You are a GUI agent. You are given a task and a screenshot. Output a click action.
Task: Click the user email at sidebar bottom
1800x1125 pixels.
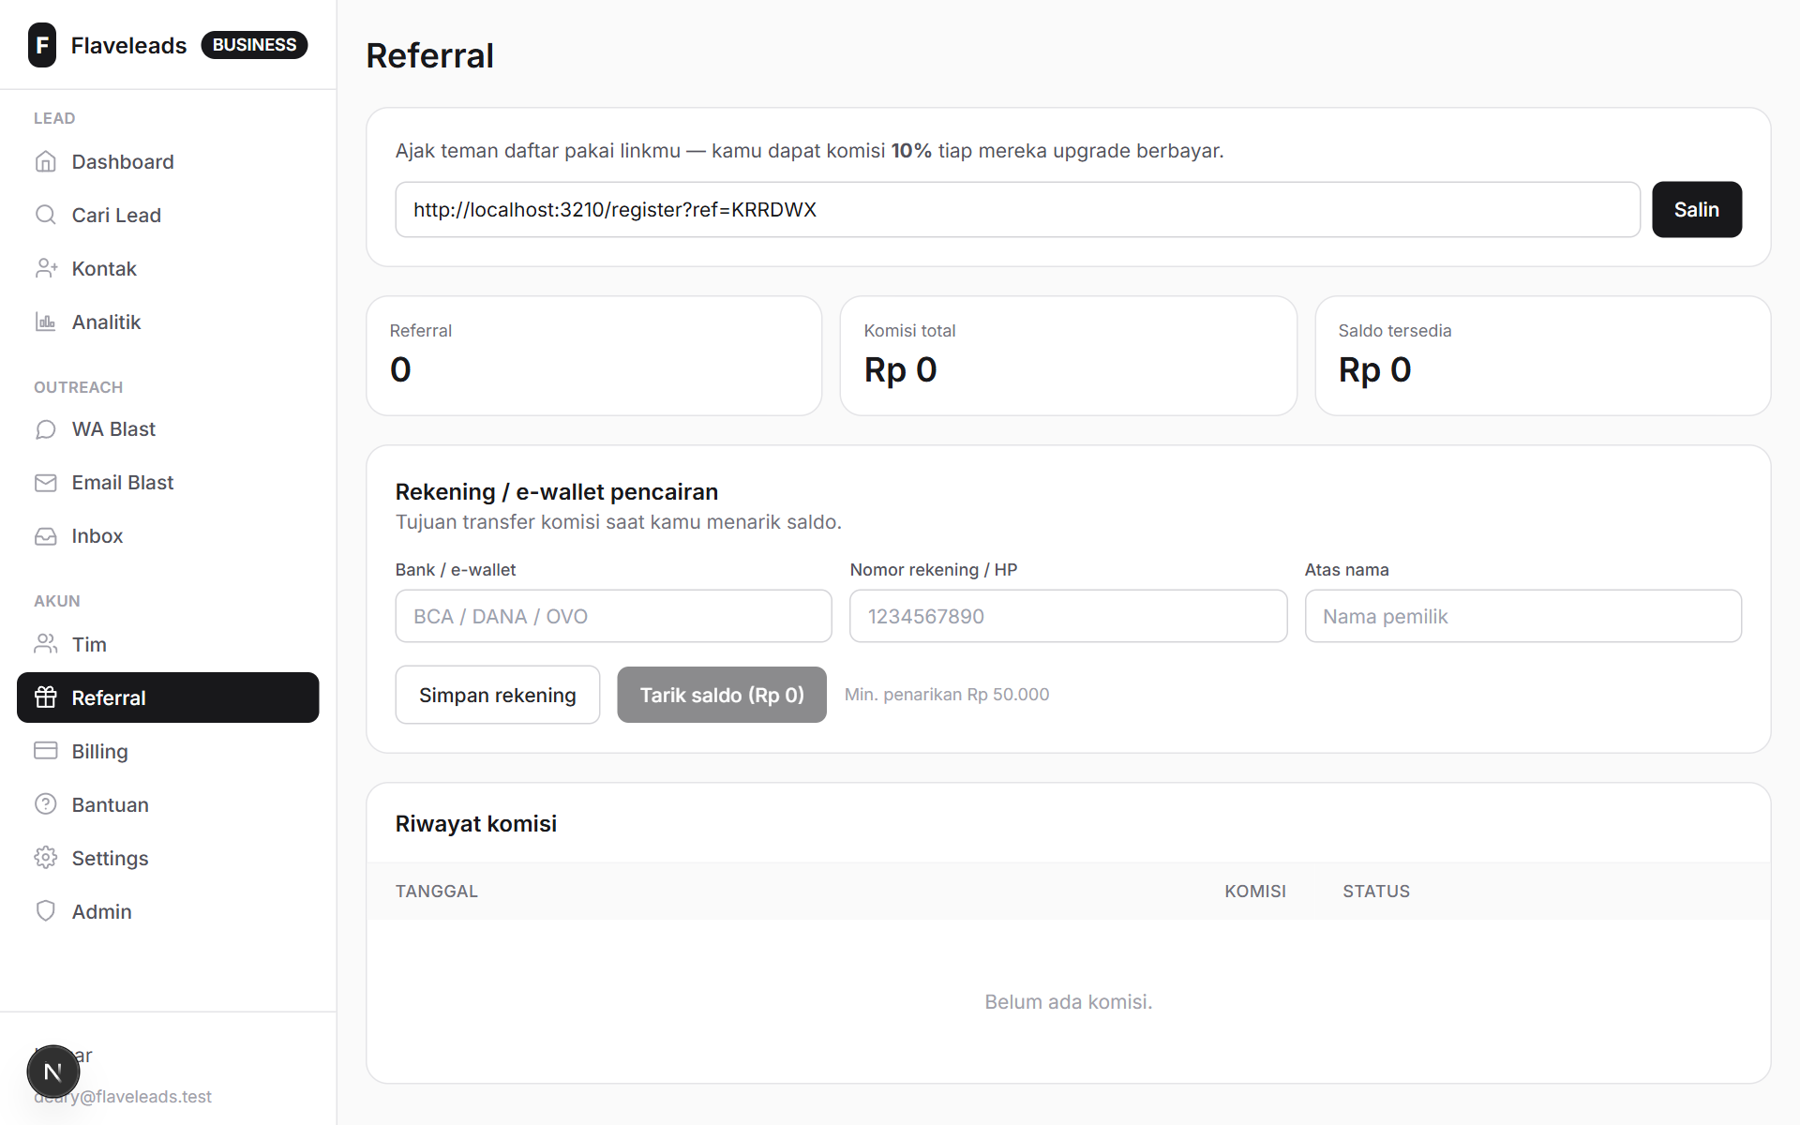point(123,1097)
